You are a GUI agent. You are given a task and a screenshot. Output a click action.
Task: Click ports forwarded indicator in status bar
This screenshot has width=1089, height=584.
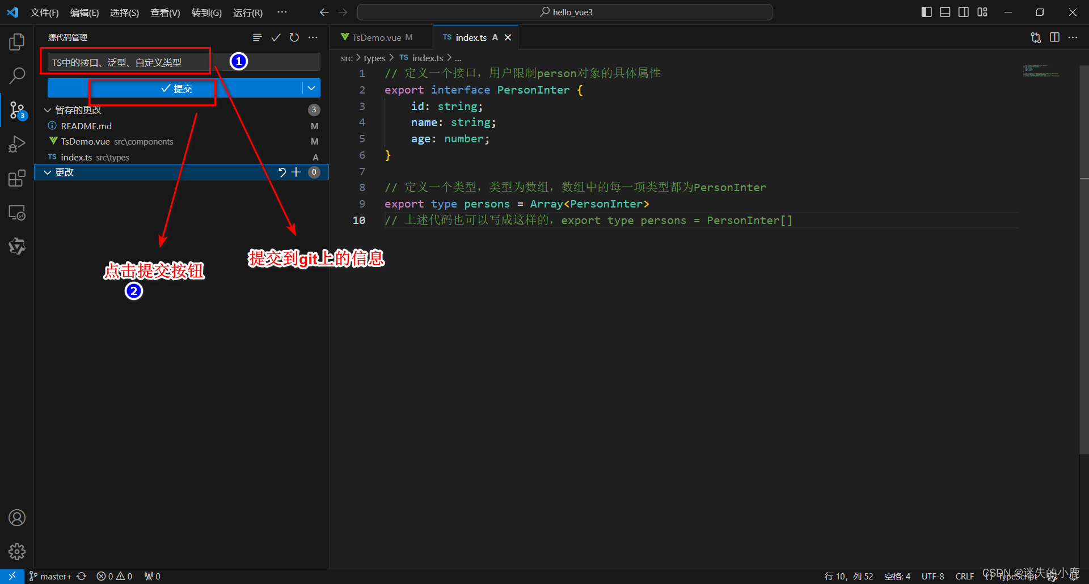[153, 576]
